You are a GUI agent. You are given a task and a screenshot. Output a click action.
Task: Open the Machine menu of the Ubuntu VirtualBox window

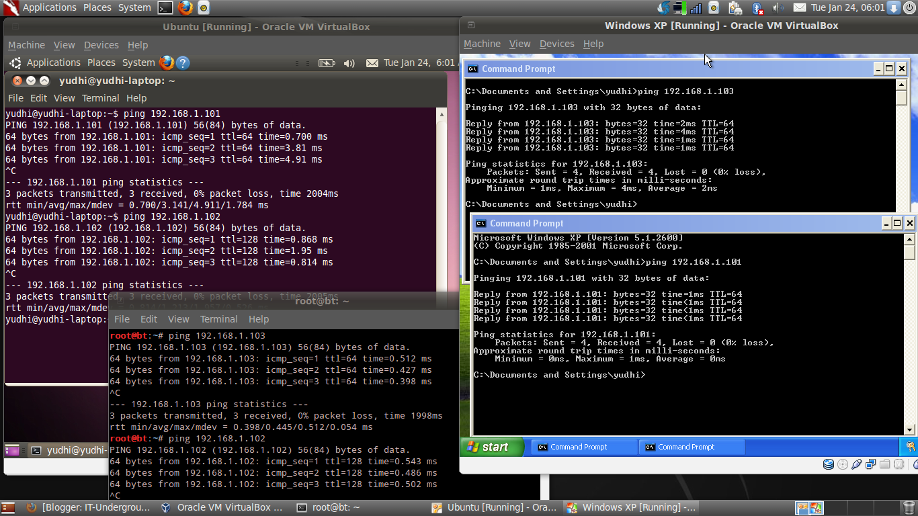pyautogui.click(x=27, y=45)
